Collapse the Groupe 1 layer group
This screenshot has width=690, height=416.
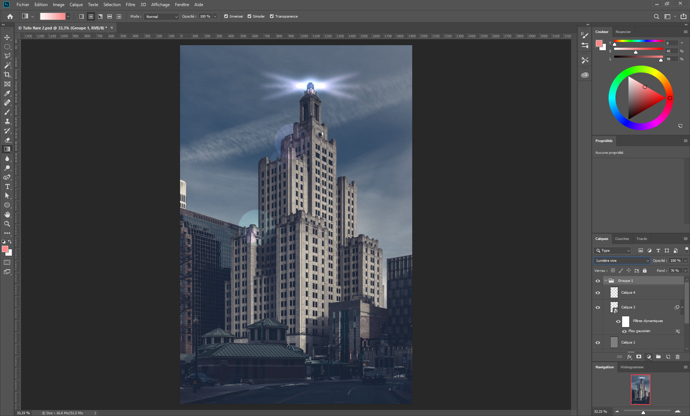tap(606, 281)
